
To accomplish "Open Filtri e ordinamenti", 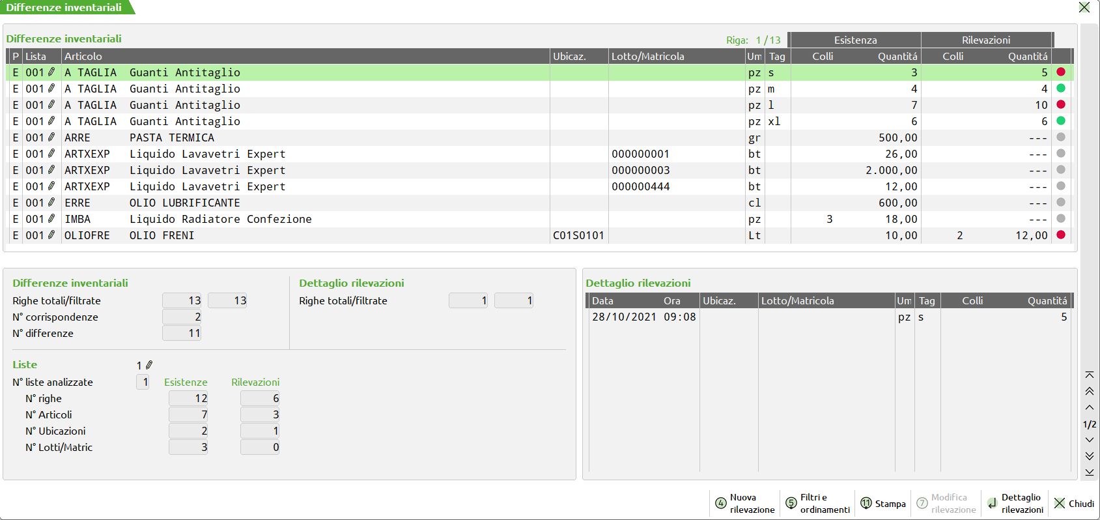I will click(818, 503).
